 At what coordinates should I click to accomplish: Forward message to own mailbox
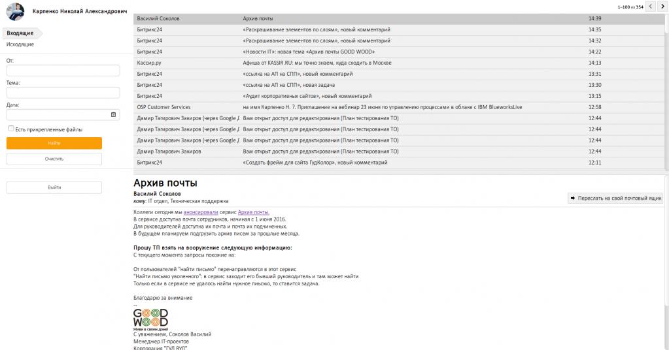click(x=615, y=198)
